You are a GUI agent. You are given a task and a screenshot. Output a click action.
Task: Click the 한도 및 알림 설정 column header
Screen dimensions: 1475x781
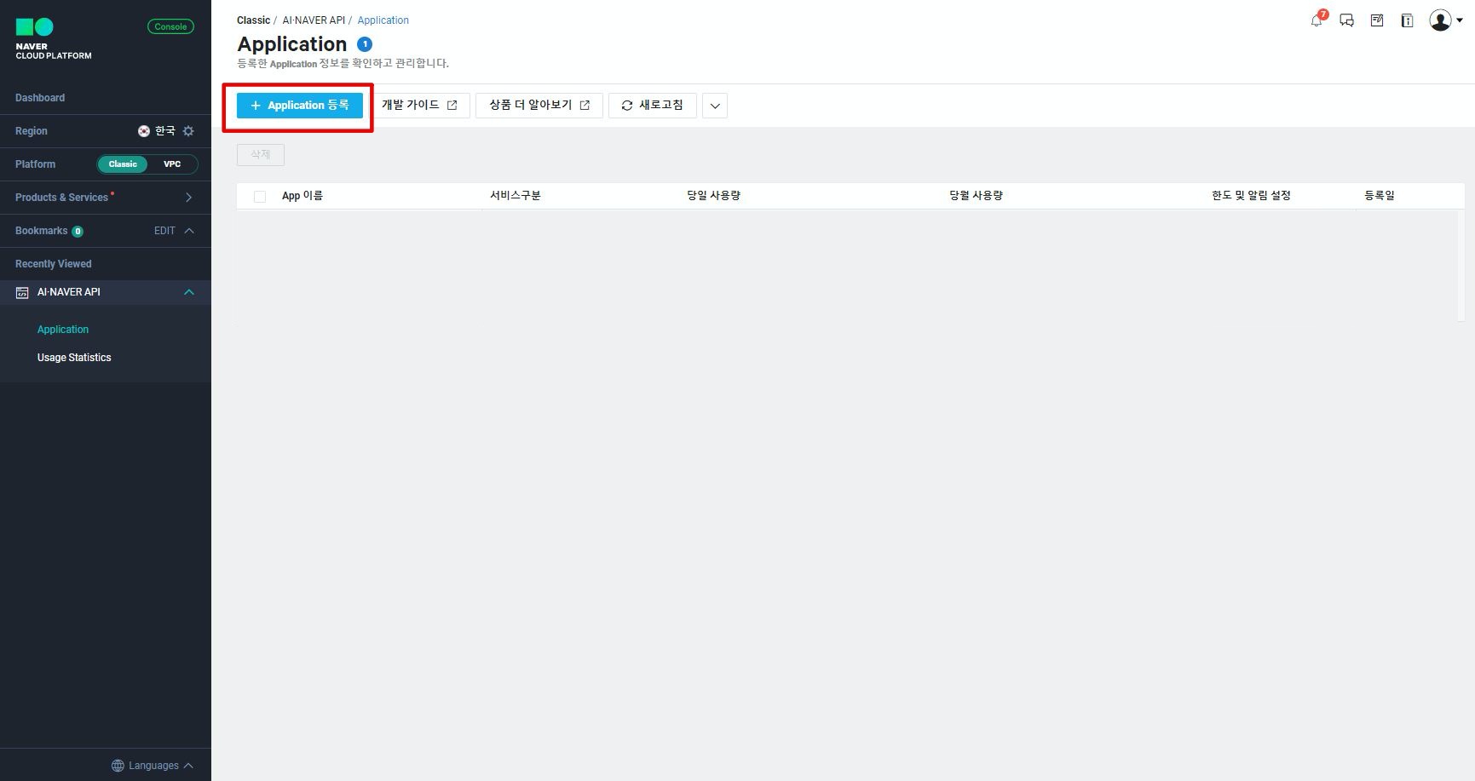(x=1252, y=196)
